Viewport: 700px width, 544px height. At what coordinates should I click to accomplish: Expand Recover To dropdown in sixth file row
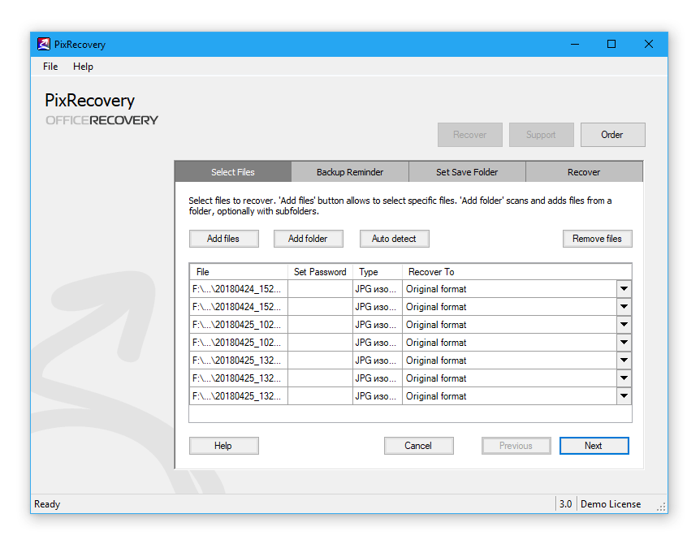[x=624, y=378]
